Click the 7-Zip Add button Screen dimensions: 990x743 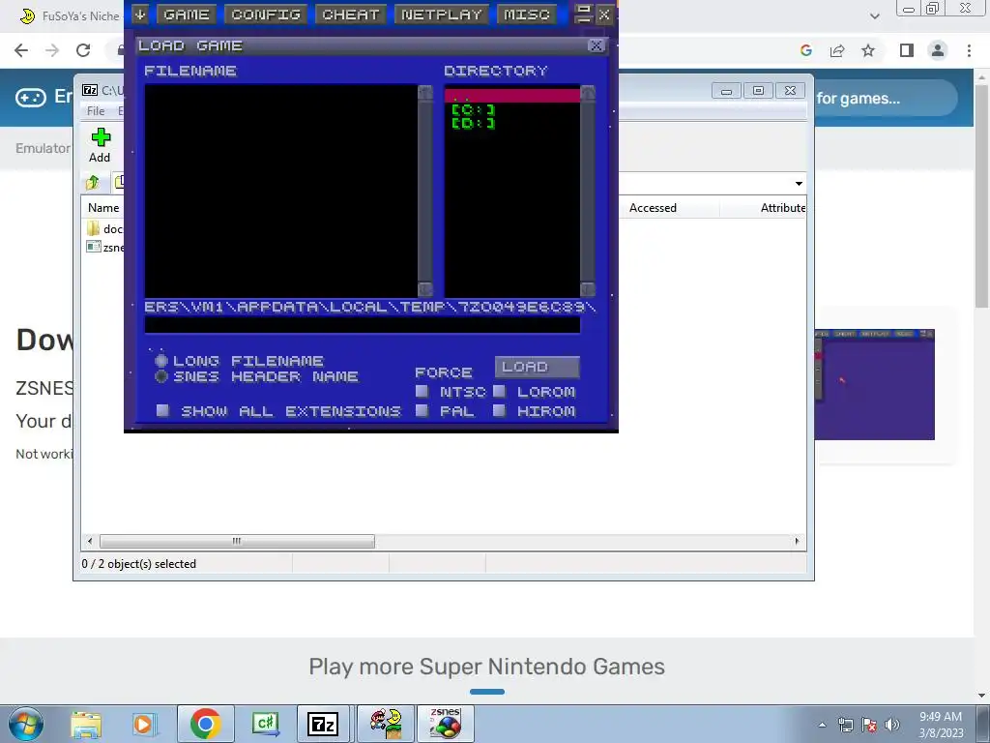100,145
